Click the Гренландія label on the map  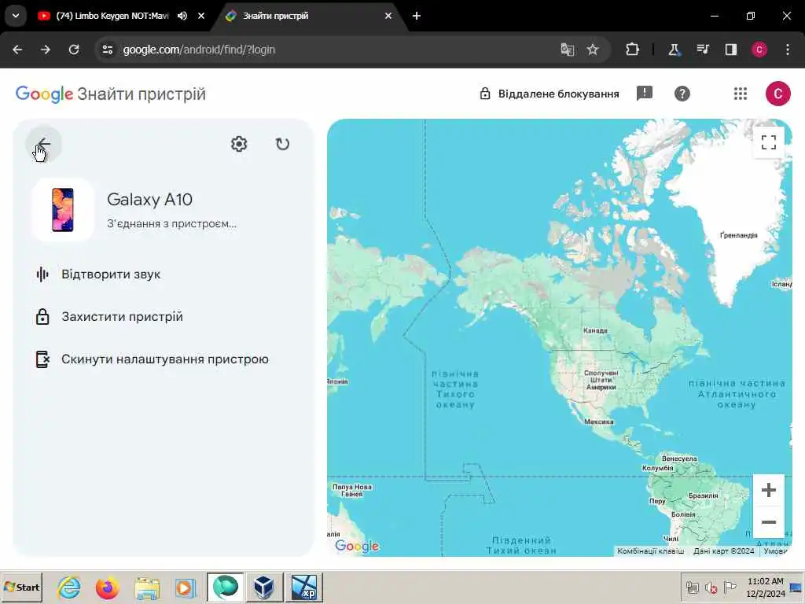[x=739, y=235]
